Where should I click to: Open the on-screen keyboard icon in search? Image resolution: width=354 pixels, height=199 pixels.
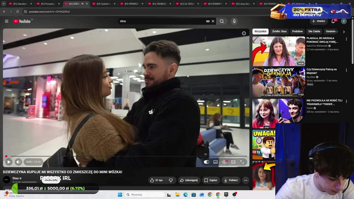coord(208,21)
